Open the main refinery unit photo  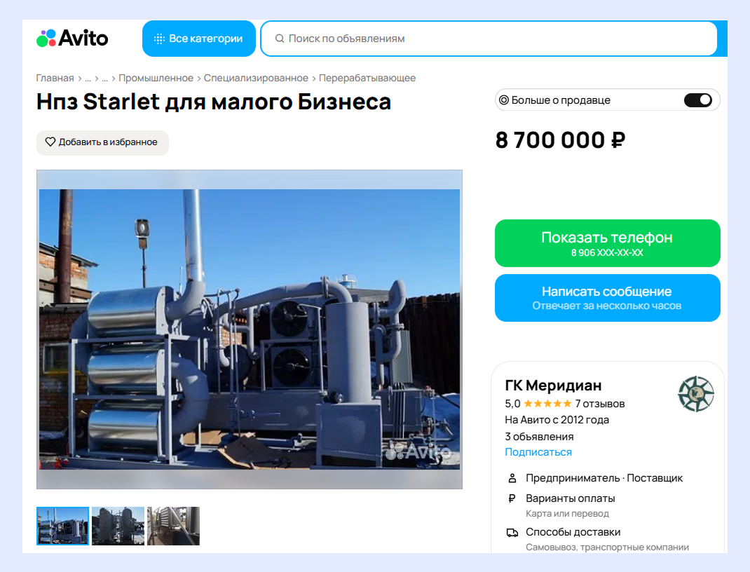click(250, 329)
